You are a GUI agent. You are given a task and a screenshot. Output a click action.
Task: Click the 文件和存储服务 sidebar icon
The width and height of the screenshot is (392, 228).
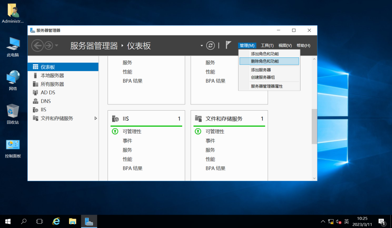(x=36, y=118)
